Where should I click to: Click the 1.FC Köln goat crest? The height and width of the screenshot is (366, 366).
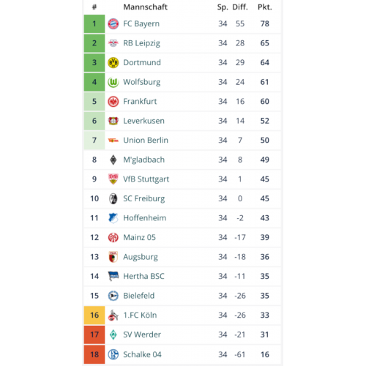coord(113,315)
